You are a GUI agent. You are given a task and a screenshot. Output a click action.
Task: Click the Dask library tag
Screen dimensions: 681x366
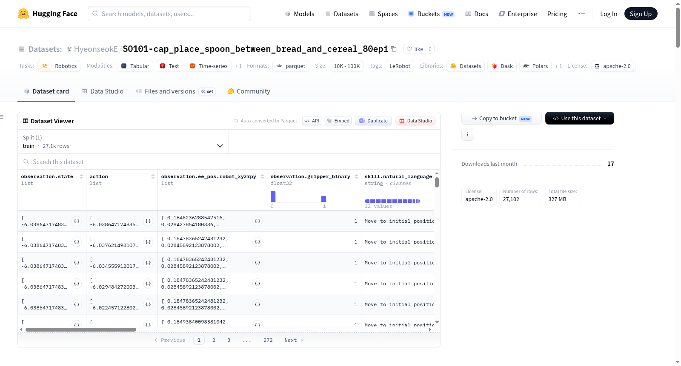(x=502, y=66)
